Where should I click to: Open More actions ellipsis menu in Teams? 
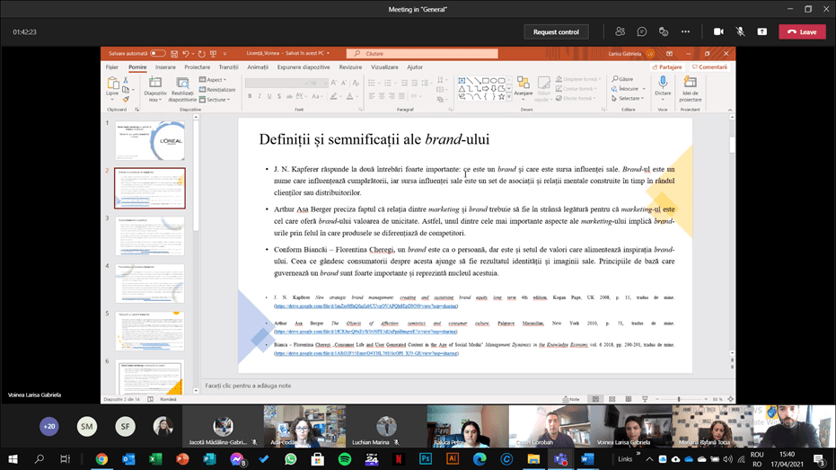coord(686,31)
